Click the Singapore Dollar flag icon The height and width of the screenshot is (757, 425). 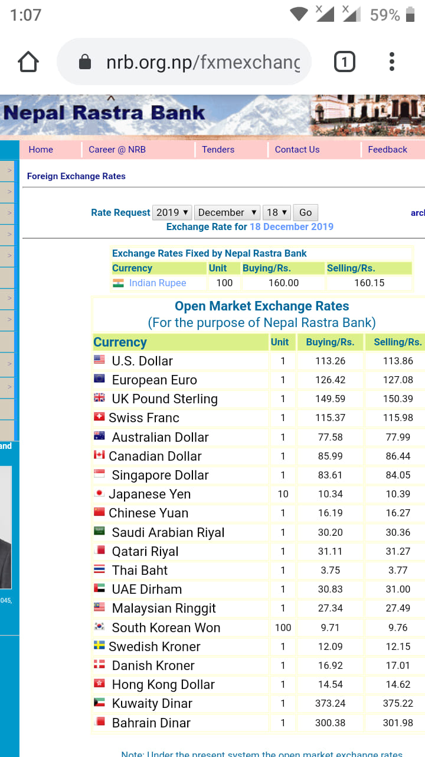[x=99, y=474]
